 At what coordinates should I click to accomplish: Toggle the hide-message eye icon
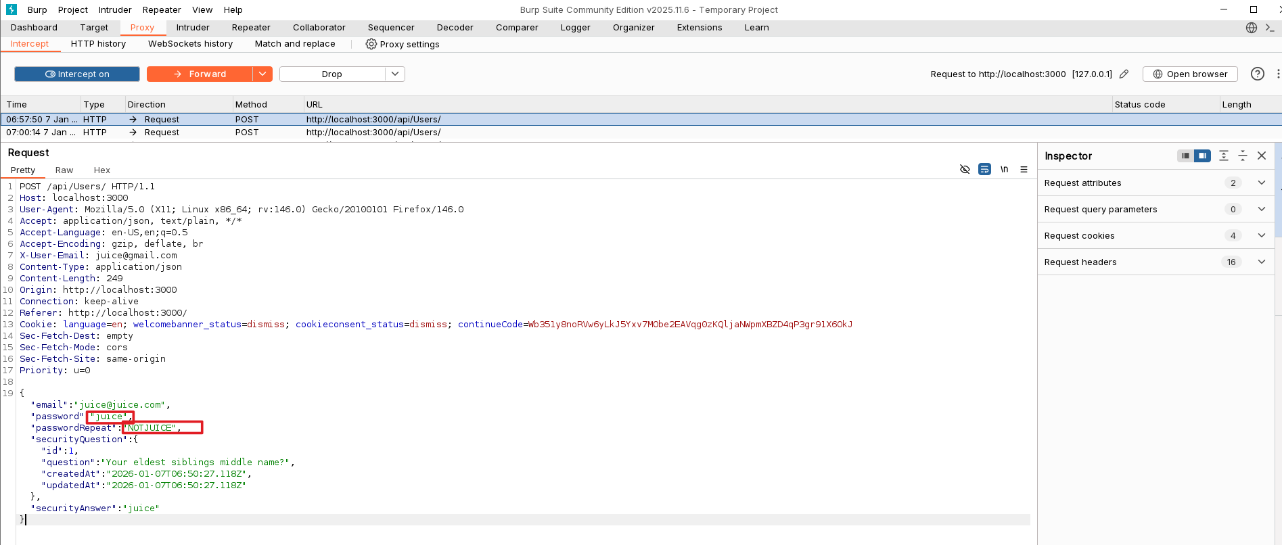click(x=965, y=170)
